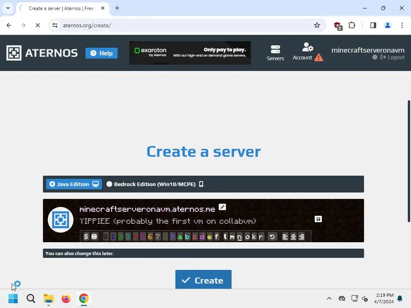Pick dark aqua color code 3
Screen dimensions: 411x308
[x=128, y=237]
